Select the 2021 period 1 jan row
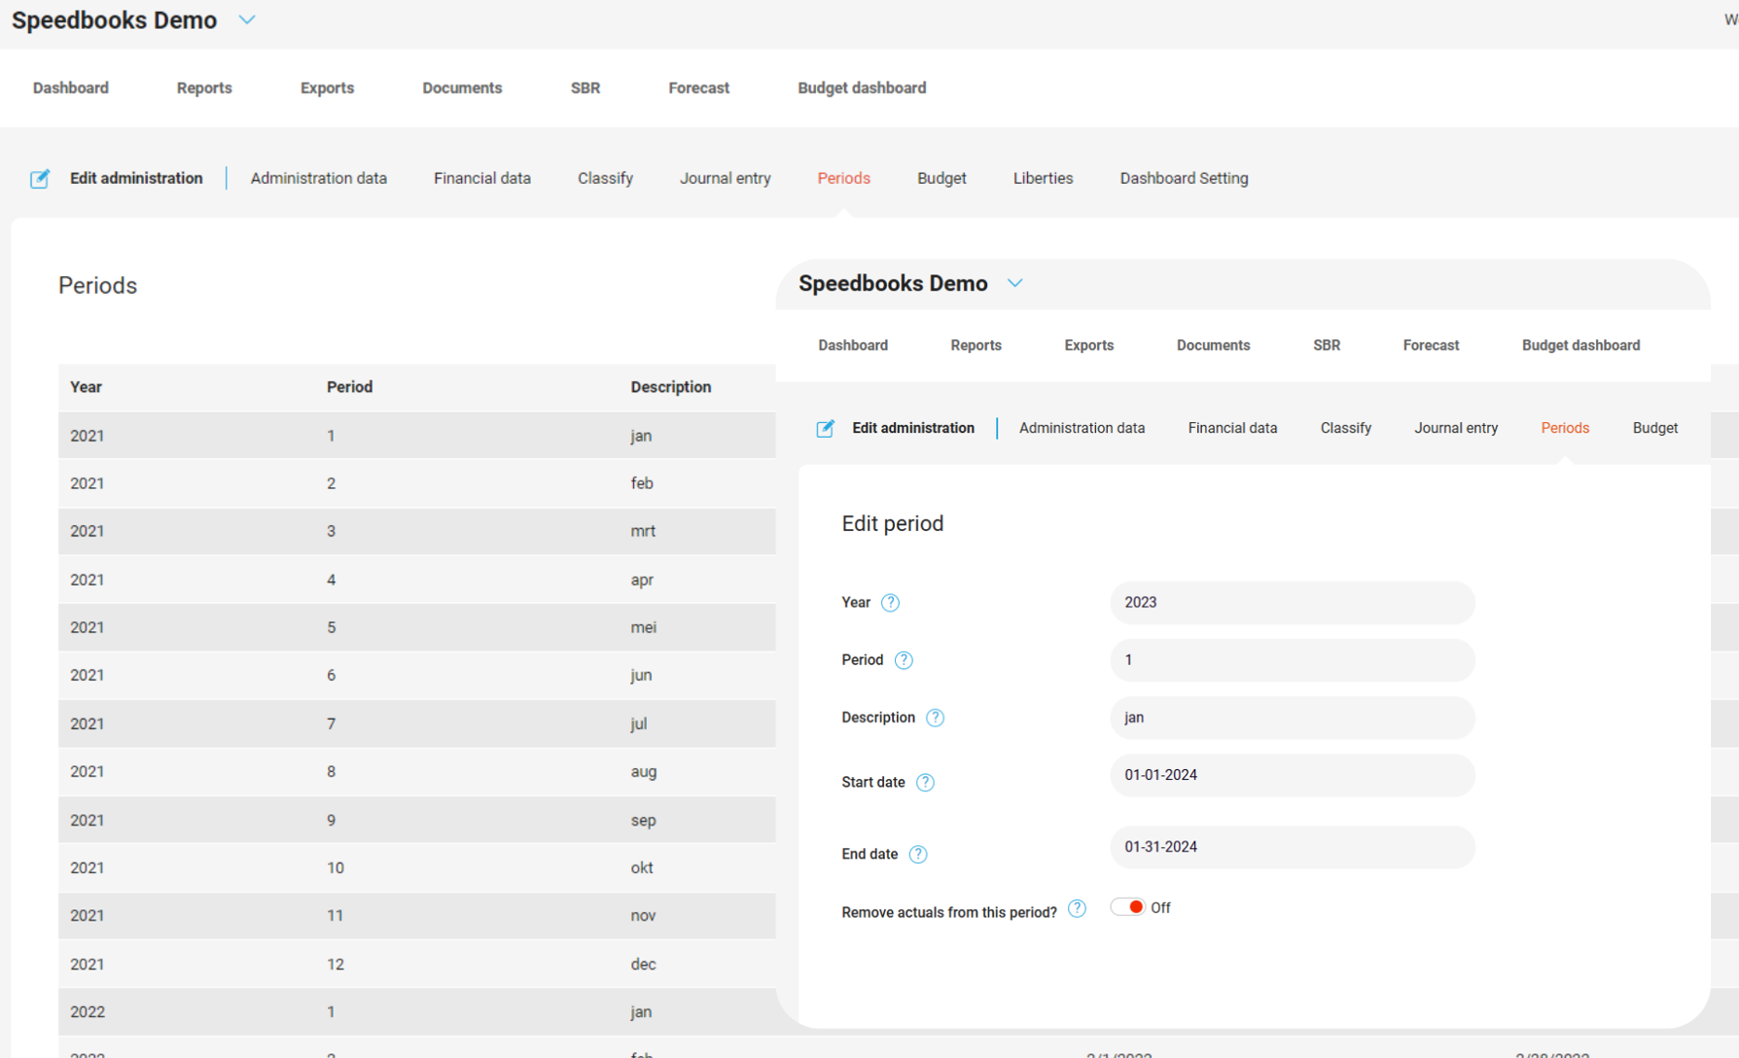The image size is (1739, 1058). tap(417, 436)
